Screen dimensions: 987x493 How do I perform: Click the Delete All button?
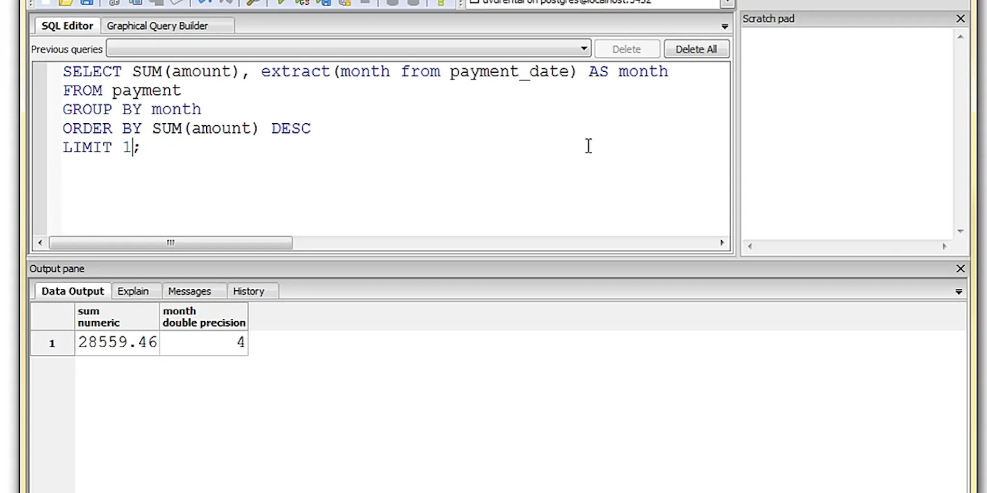696,49
